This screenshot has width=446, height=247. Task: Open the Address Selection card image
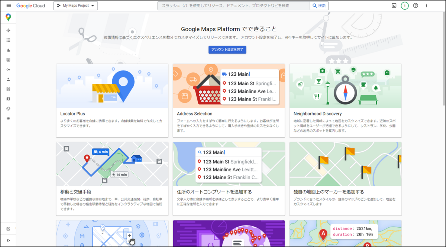[229, 86]
